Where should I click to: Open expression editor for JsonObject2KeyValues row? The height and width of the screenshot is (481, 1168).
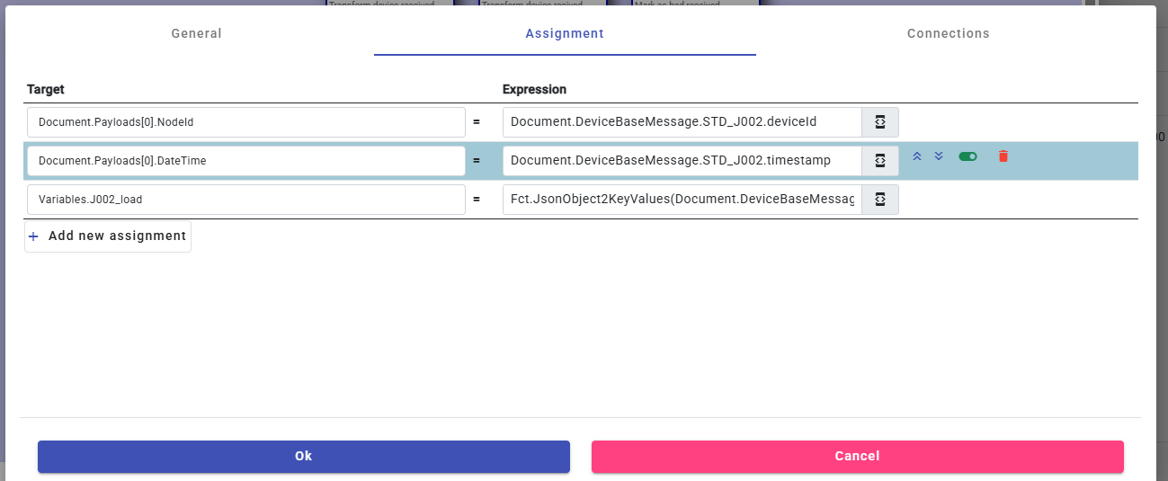[880, 200]
